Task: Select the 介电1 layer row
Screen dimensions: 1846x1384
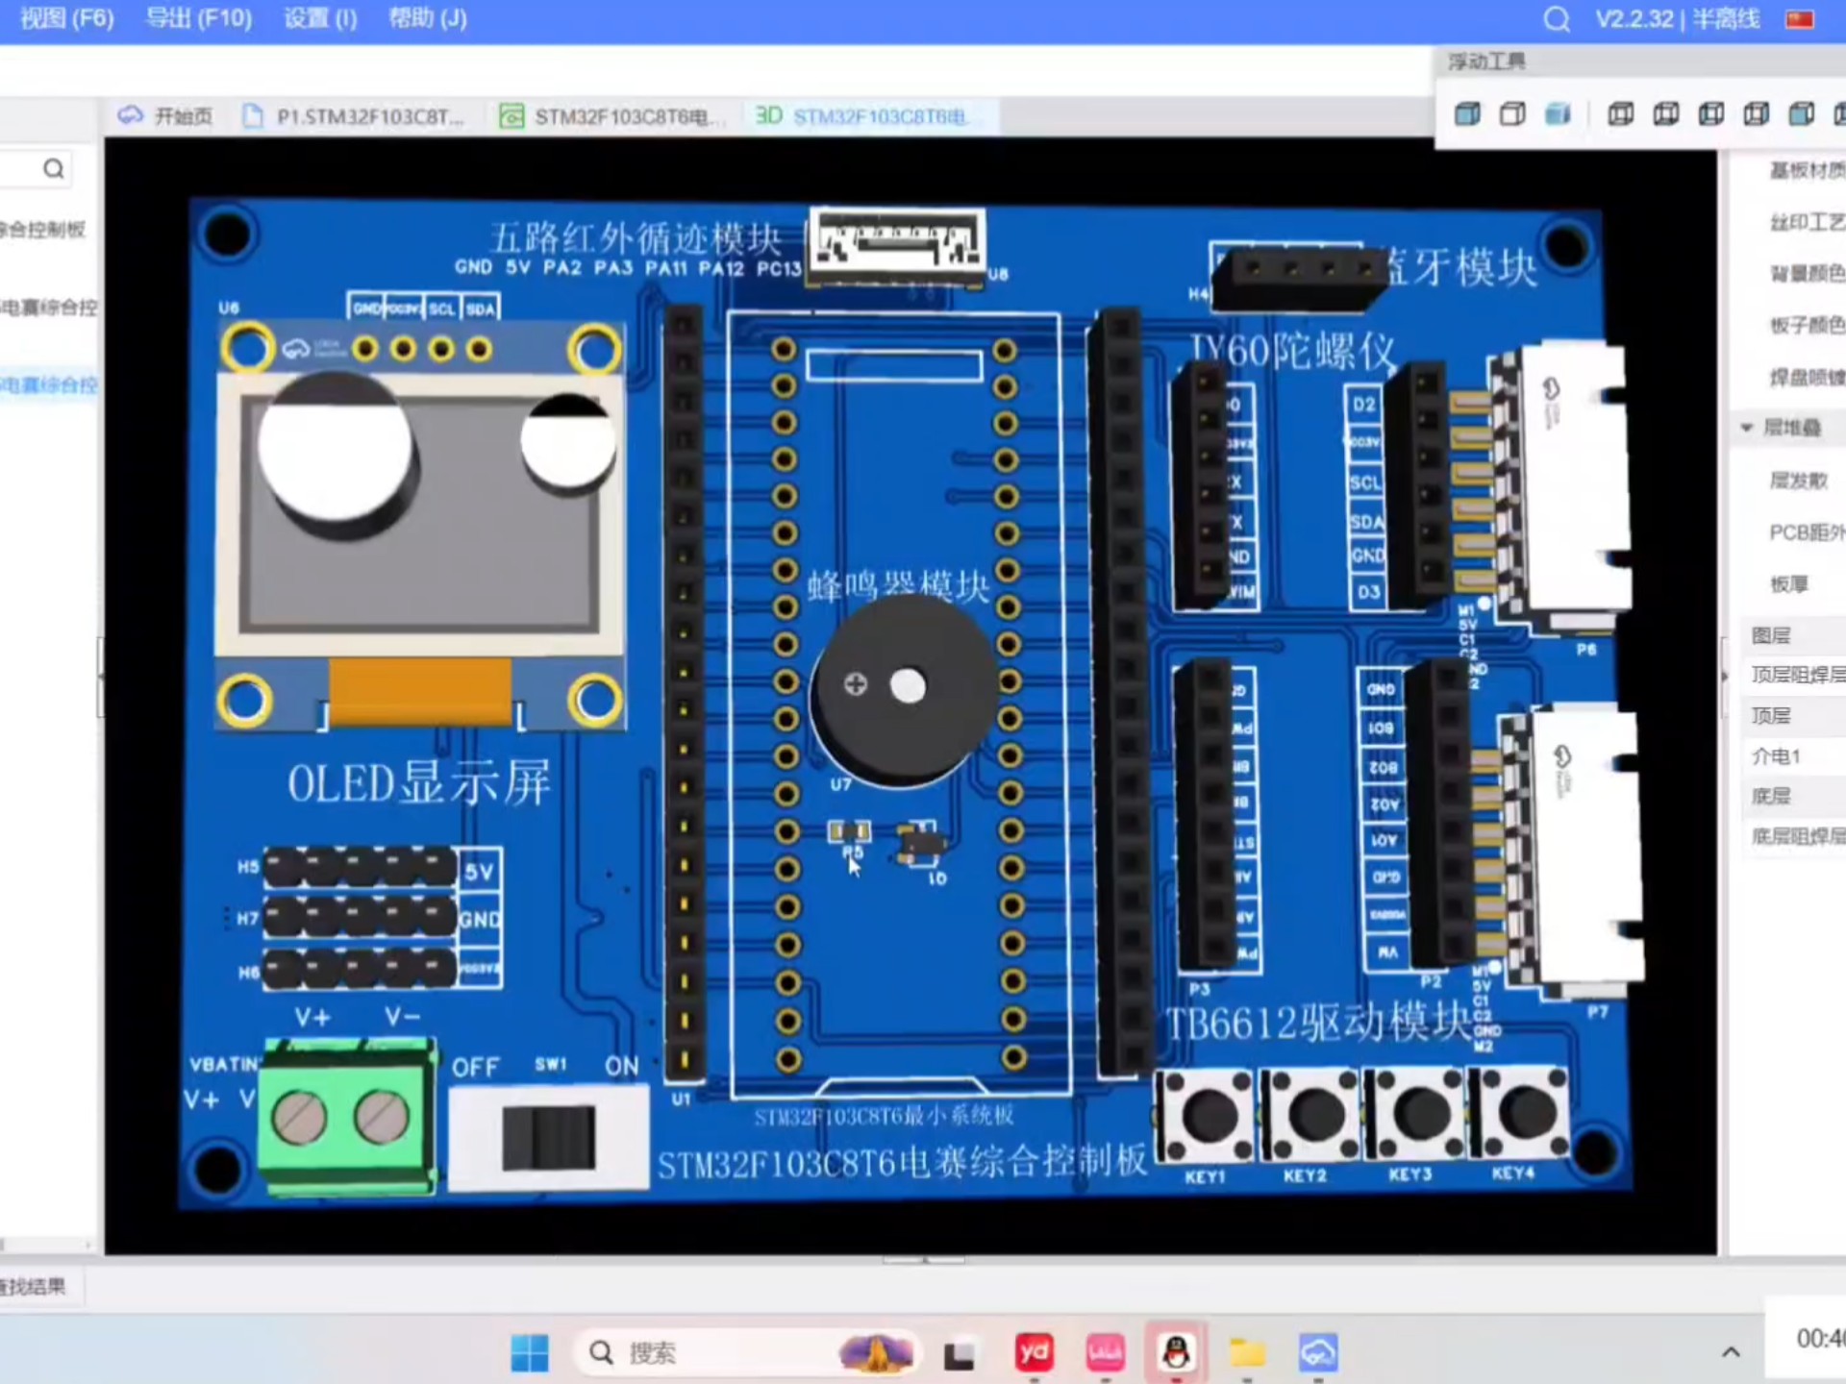Action: pyautogui.click(x=1796, y=756)
